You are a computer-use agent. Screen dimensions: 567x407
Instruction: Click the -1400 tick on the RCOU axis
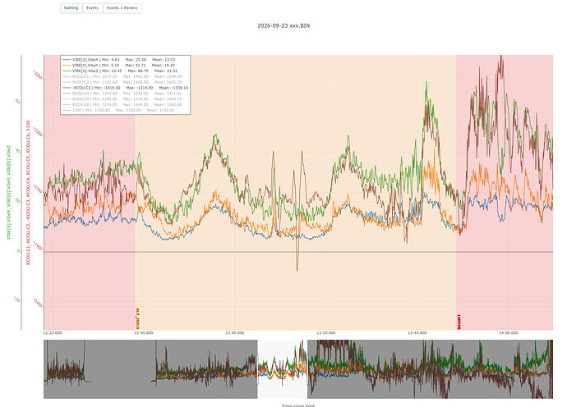(38, 246)
